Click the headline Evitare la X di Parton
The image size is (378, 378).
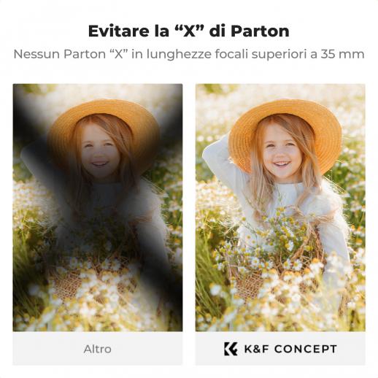(189, 31)
